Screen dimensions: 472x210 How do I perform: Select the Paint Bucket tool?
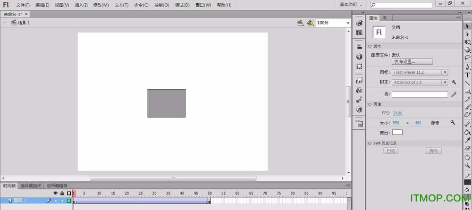pos(467,132)
